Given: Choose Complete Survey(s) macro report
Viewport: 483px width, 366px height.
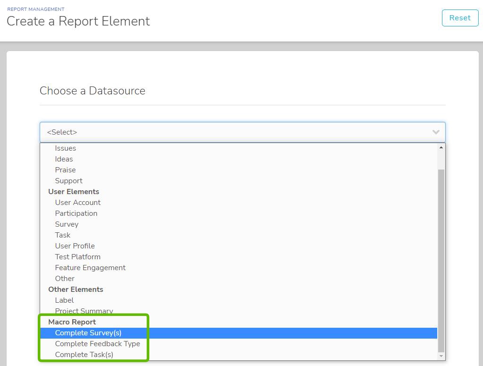Looking at the screenshot, I should (x=88, y=333).
